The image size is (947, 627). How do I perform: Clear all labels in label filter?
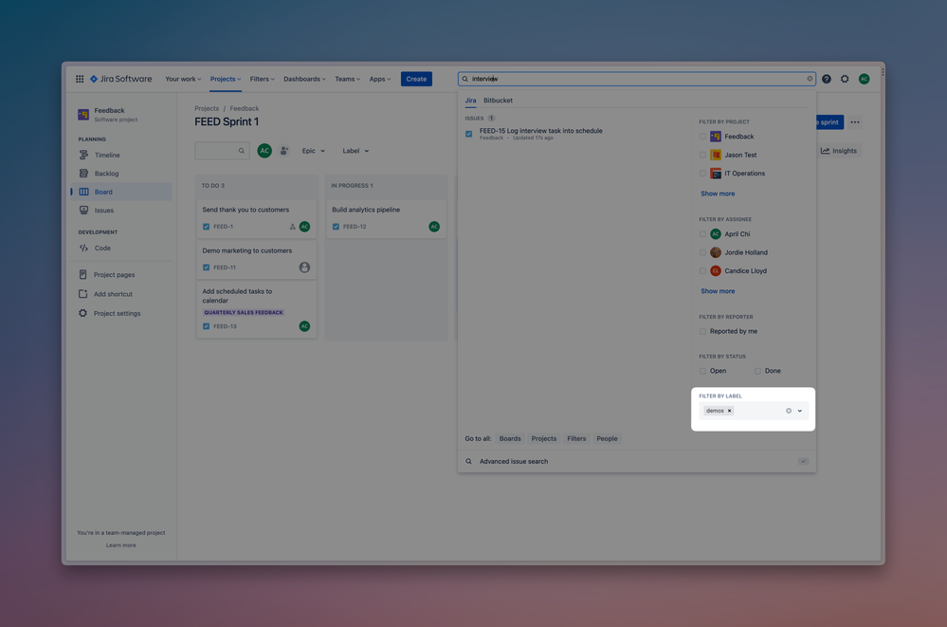pyautogui.click(x=788, y=411)
